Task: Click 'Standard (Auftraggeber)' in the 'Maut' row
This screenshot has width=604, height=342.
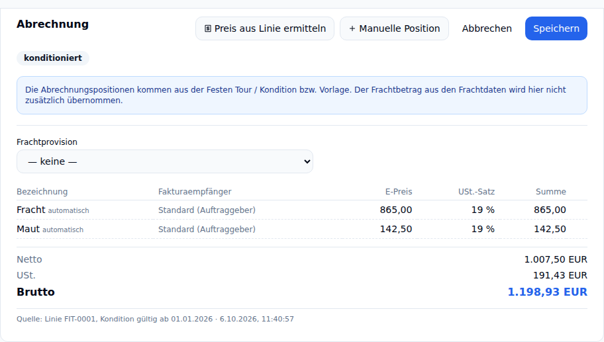Action: (207, 230)
